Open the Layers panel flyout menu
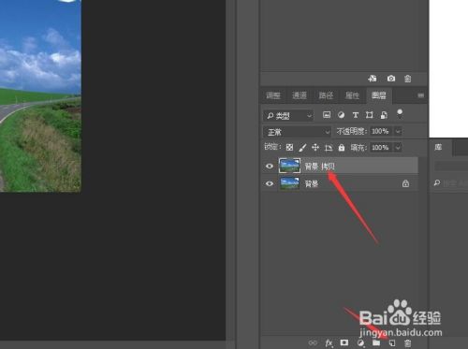Viewport: 468px width, 349px height. tap(421, 95)
